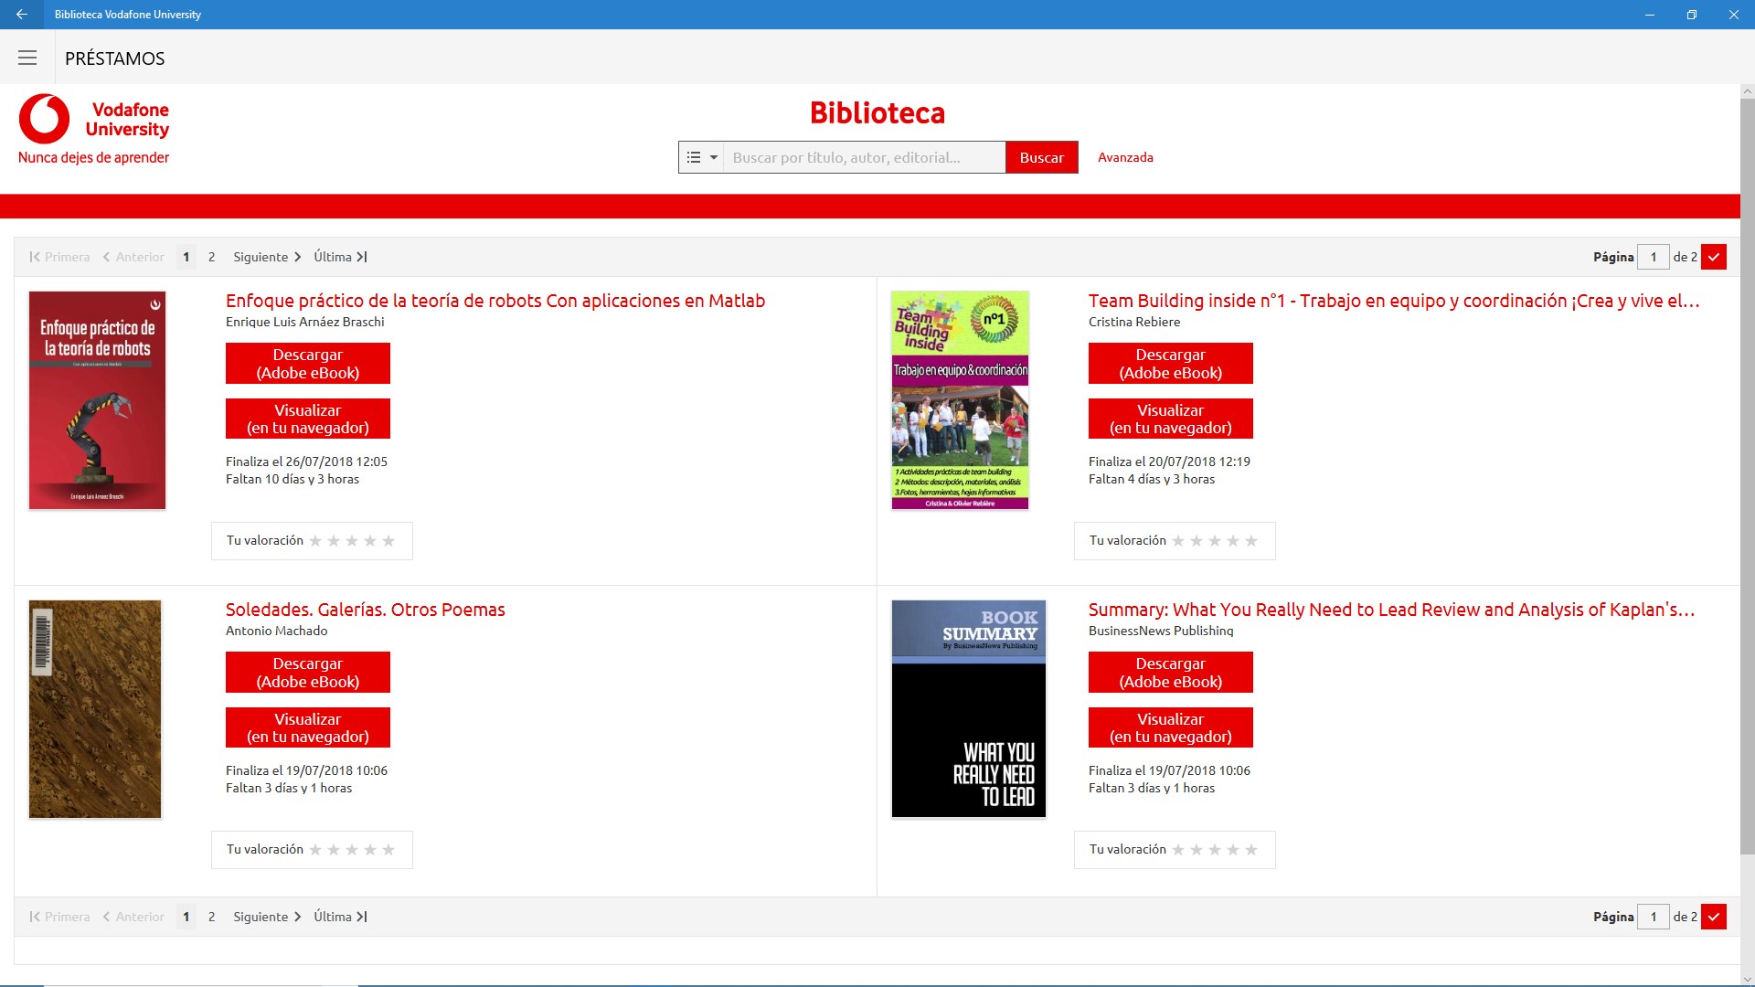Screen dimensions: 1755x987
Task: Open the Team Building book cover thumbnail
Action: click(960, 400)
